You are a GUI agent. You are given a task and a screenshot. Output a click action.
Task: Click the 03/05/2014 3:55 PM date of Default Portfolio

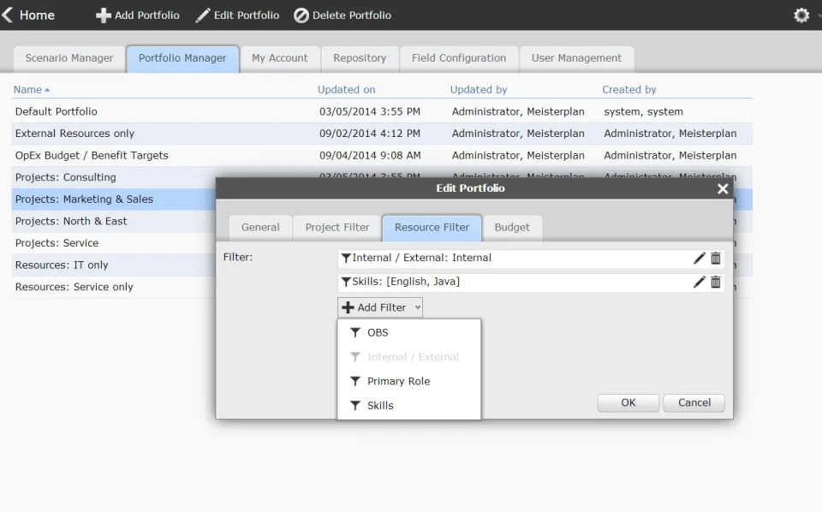tap(370, 111)
